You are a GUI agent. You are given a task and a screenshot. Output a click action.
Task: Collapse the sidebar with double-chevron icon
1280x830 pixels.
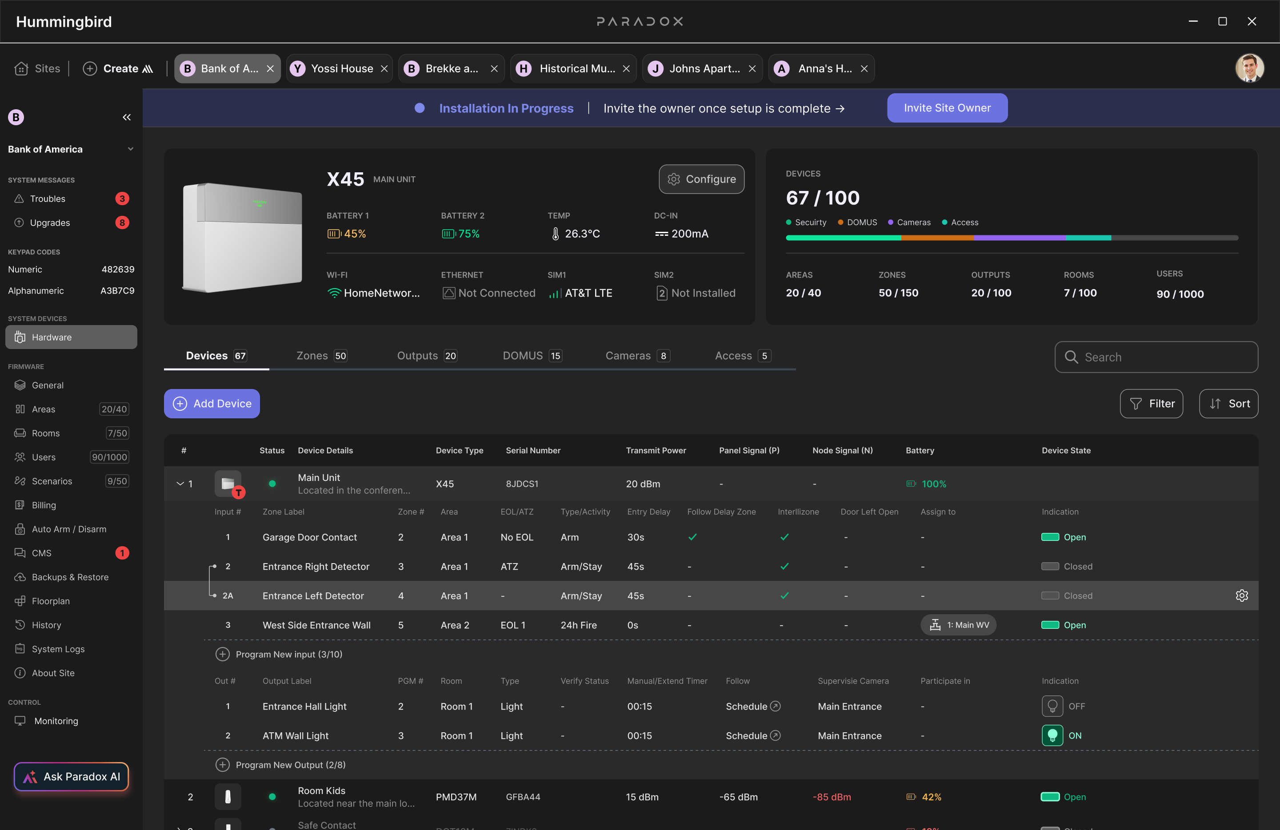coord(126,117)
